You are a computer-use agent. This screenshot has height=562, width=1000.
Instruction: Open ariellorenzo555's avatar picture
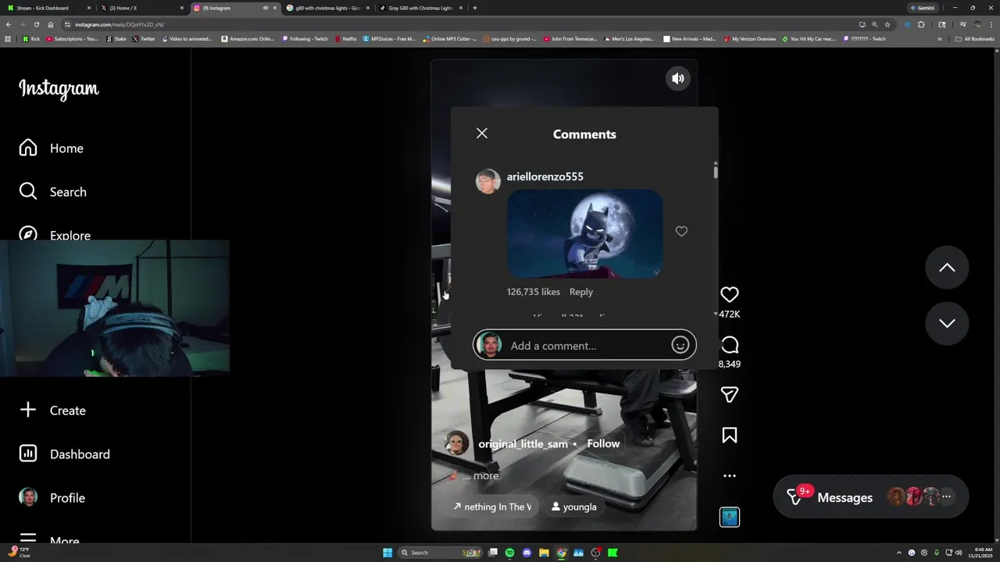pyautogui.click(x=488, y=181)
